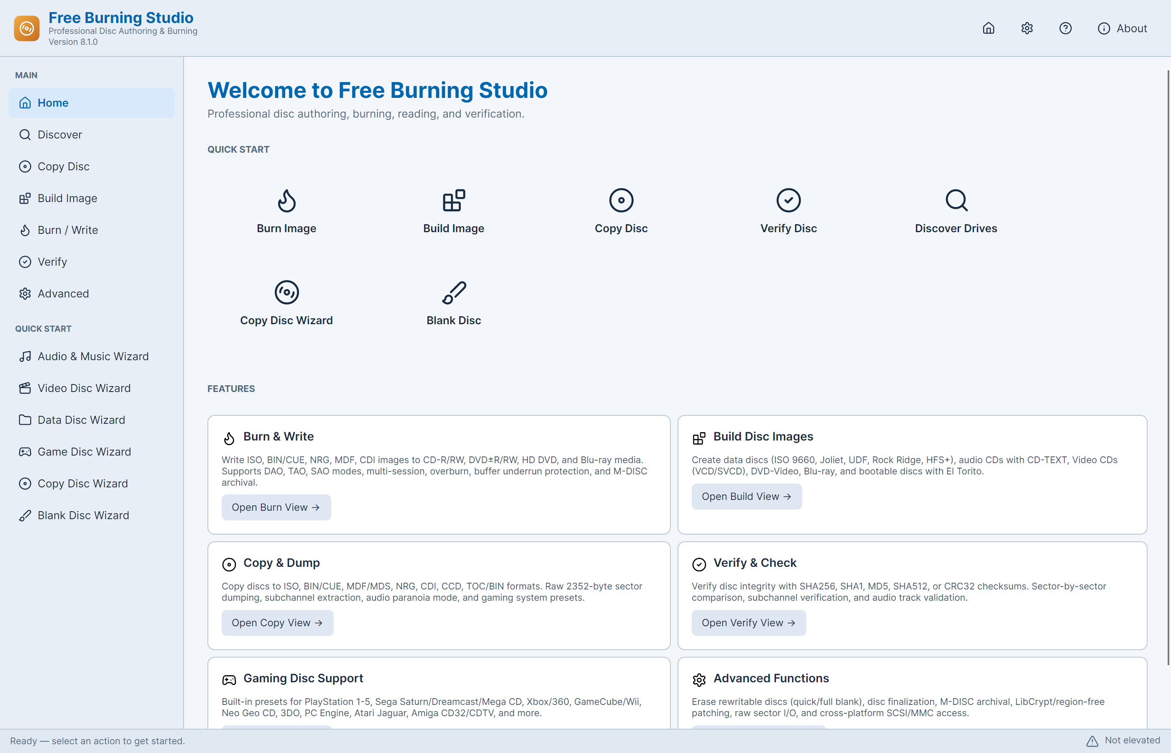Click Open Copy View button
The height and width of the screenshot is (753, 1171).
[277, 622]
